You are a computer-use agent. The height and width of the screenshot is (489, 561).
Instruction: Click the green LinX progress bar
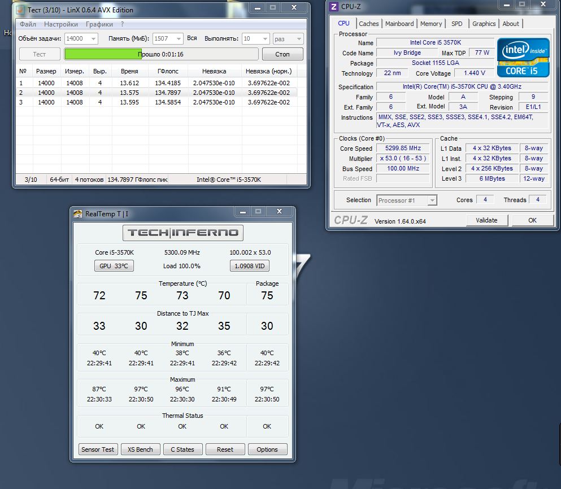pyautogui.click(x=161, y=54)
